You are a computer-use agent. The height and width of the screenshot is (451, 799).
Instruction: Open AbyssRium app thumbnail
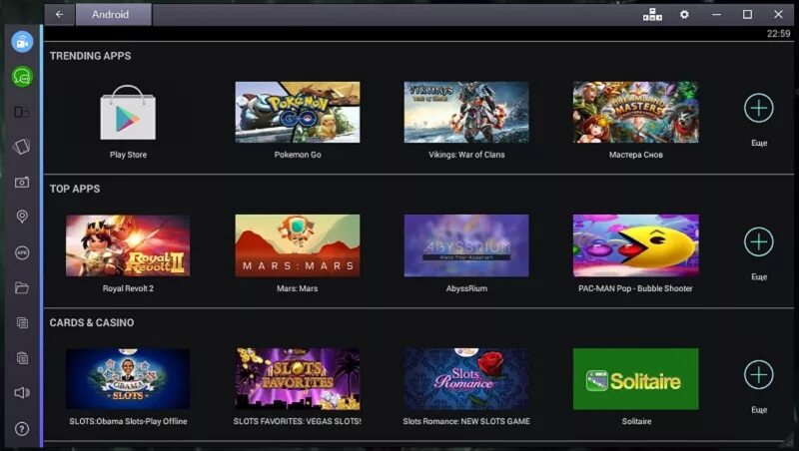466,245
